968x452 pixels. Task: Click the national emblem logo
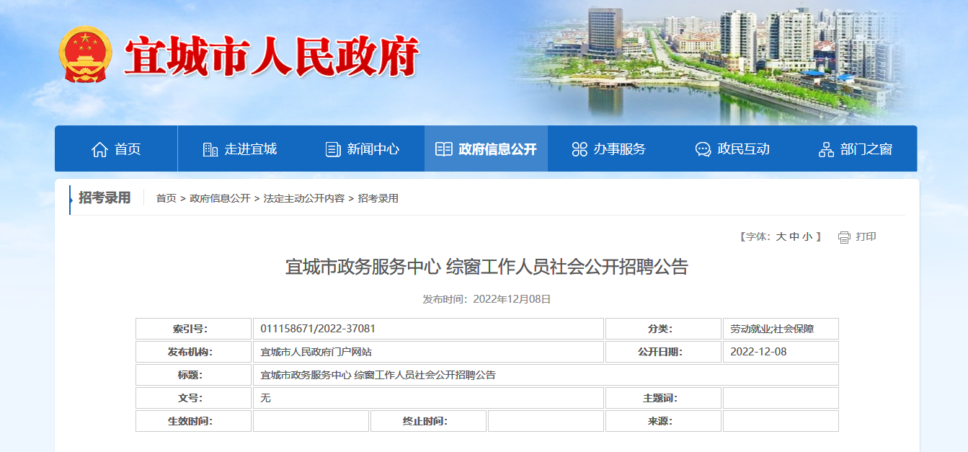click(x=85, y=54)
